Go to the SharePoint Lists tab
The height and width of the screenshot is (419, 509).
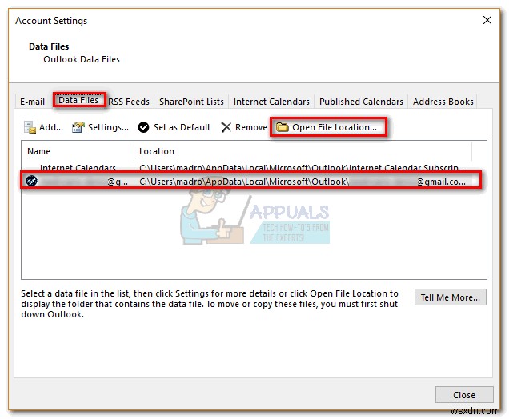point(191,102)
